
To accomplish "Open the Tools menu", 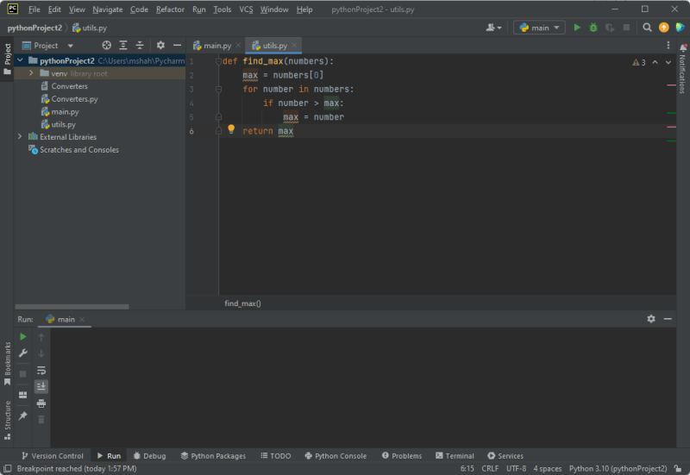I will click(223, 9).
